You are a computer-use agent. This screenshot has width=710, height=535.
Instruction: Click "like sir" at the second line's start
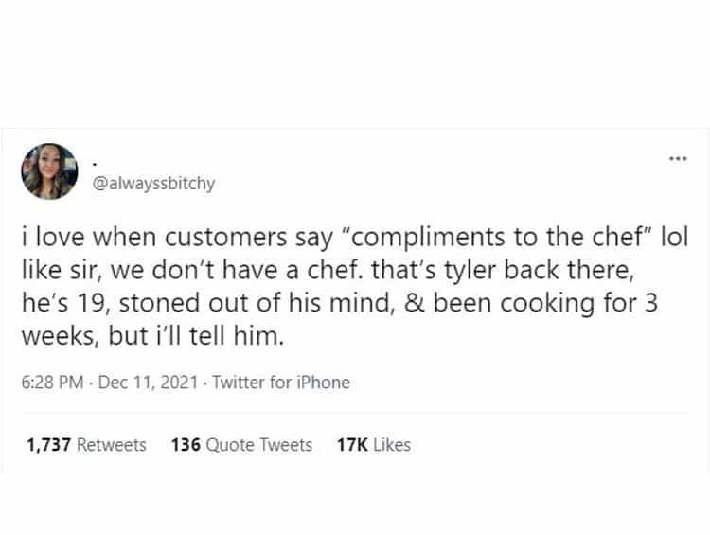[x=58, y=271]
